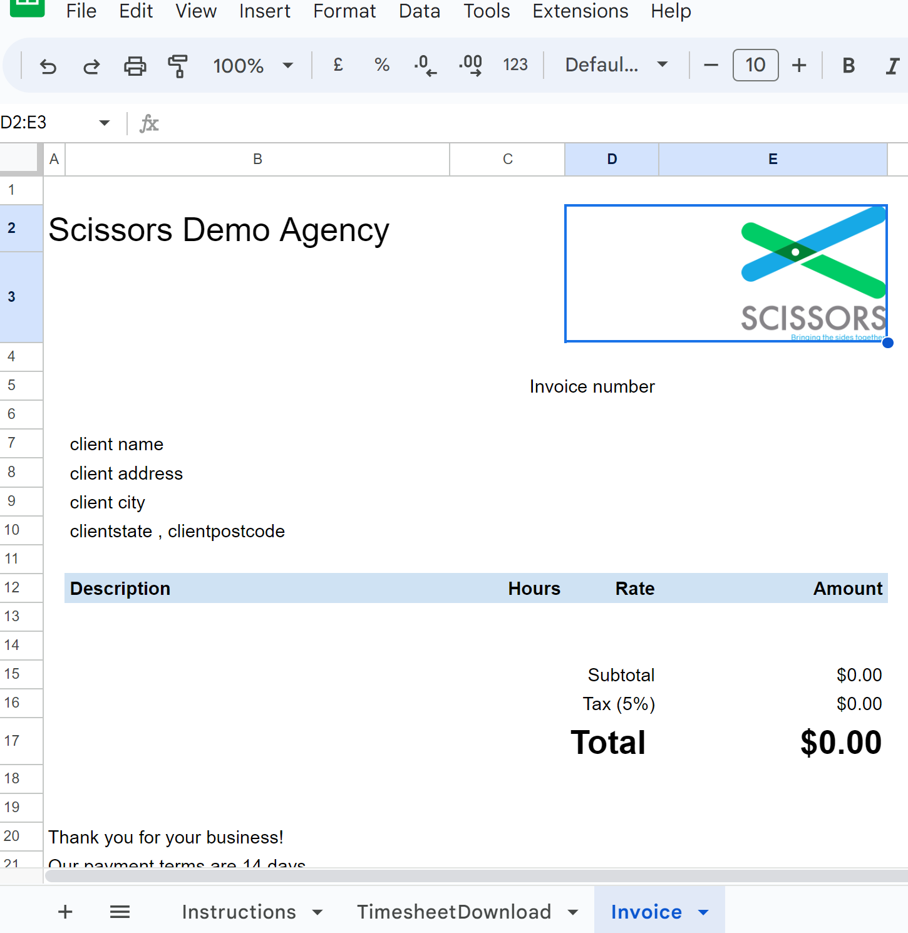Select the Paint format roller icon
908x933 pixels.
point(178,66)
